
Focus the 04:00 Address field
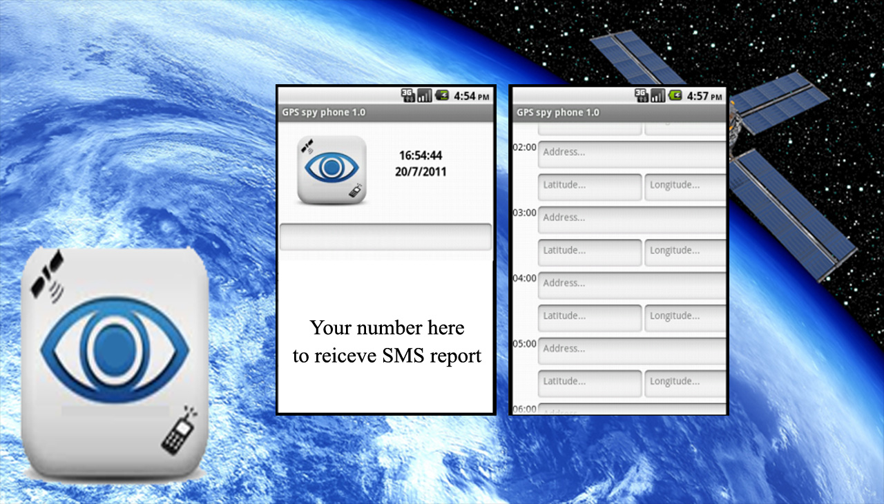[632, 285]
